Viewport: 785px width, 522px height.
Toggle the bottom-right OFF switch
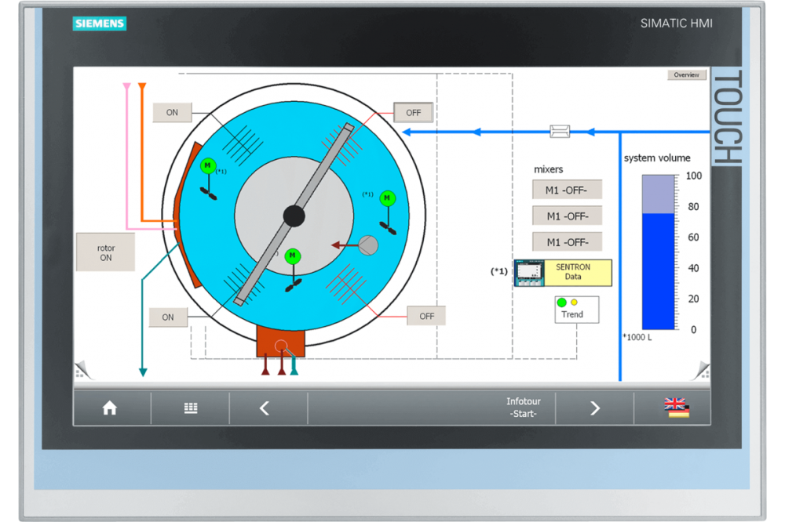pos(426,316)
